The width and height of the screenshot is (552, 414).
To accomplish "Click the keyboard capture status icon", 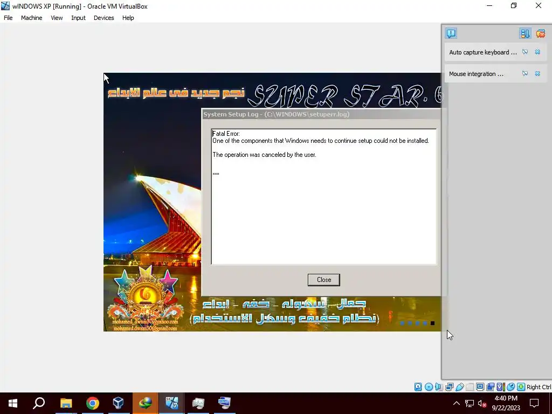I will tap(521, 387).
